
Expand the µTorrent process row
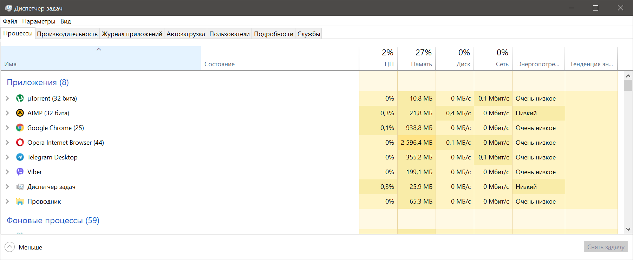click(7, 98)
